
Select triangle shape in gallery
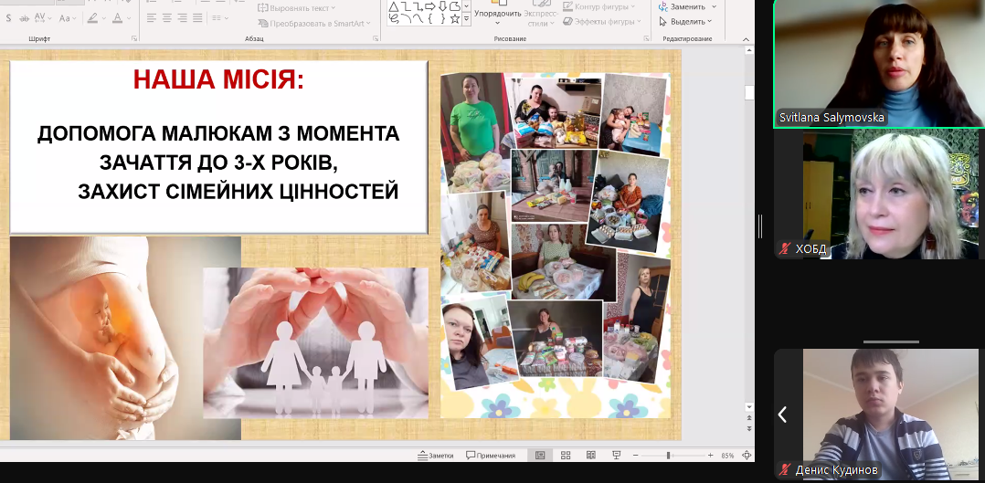(393, 7)
